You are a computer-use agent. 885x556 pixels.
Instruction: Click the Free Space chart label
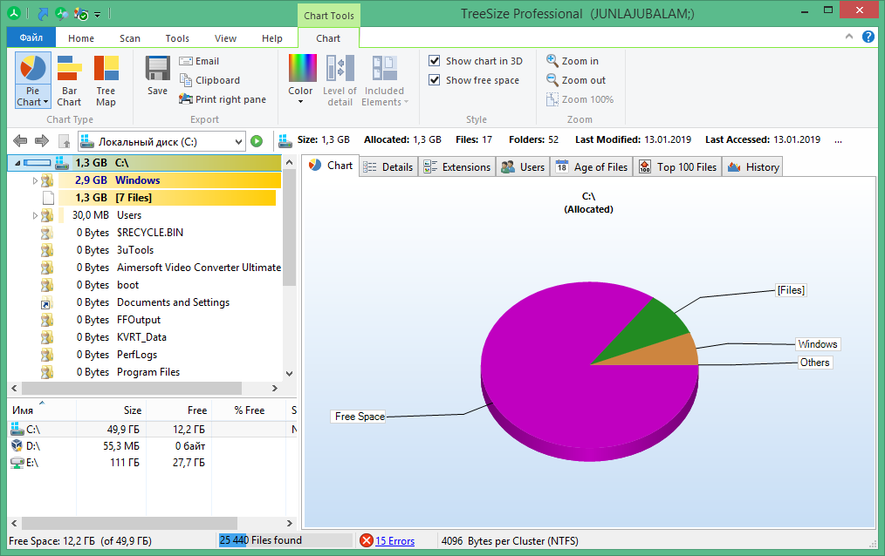coord(359,417)
